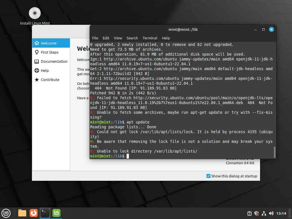Click the lifebuoy icon beside Help
Image resolution: width=292 pixels, height=219 pixels.
pyautogui.click(x=37, y=70)
